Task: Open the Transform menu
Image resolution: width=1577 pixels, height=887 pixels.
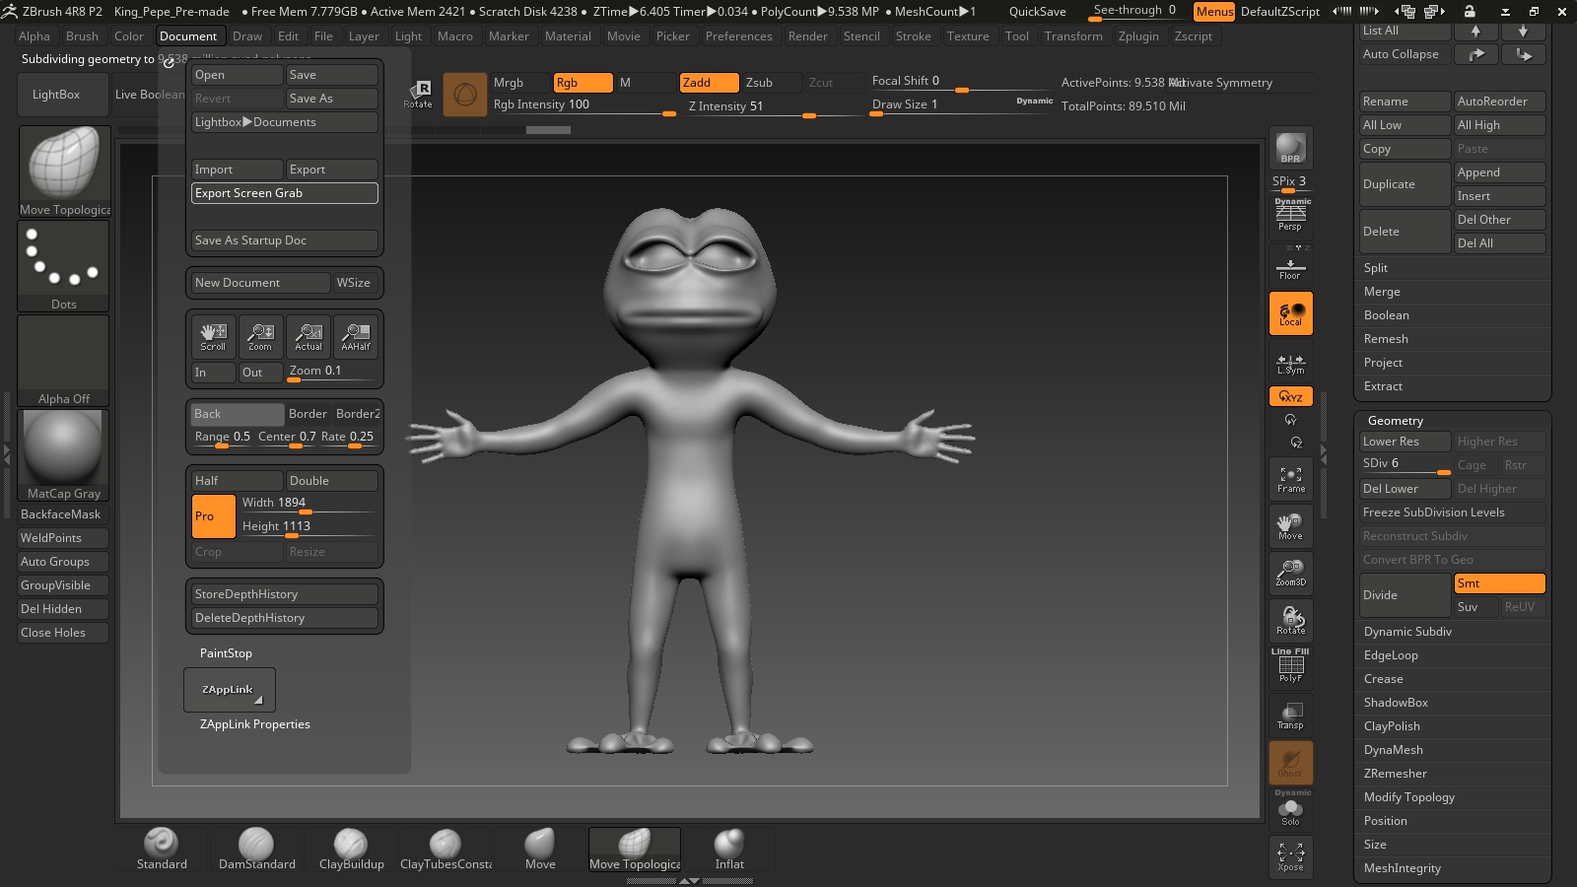Action: [x=1073, y=36]
